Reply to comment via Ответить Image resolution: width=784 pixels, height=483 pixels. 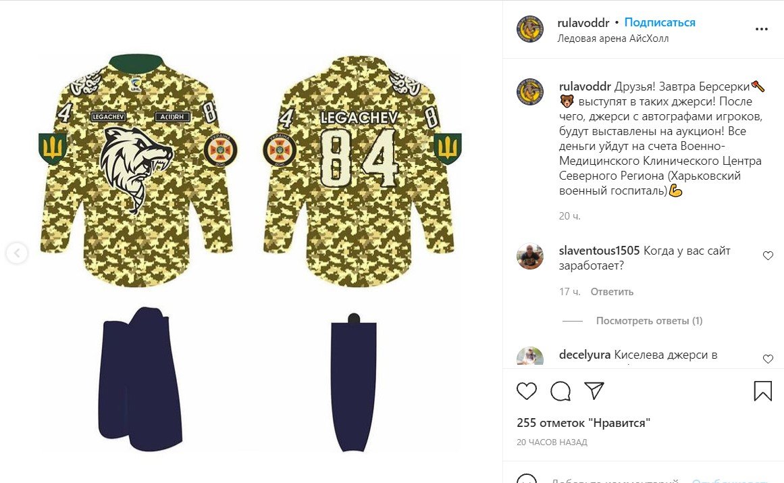tap(612, 292)
